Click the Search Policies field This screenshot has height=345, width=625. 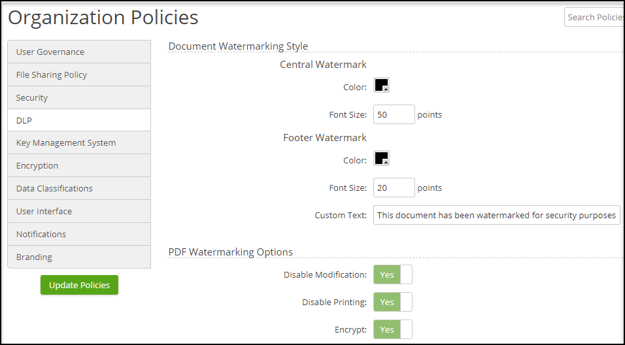[594, 17]
